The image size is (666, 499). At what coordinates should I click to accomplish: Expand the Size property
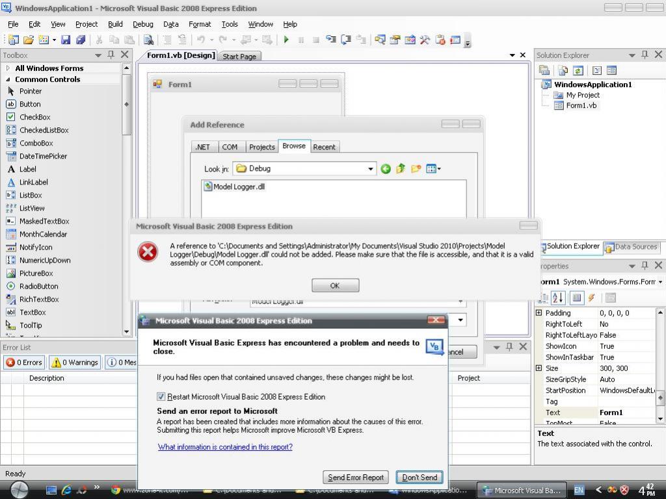tap(539, 368)
